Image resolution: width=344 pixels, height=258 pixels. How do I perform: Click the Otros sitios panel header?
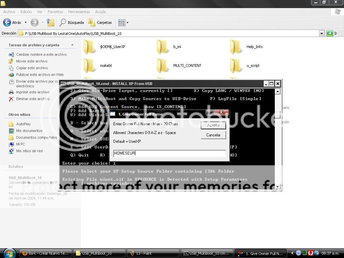pos(19,115)
